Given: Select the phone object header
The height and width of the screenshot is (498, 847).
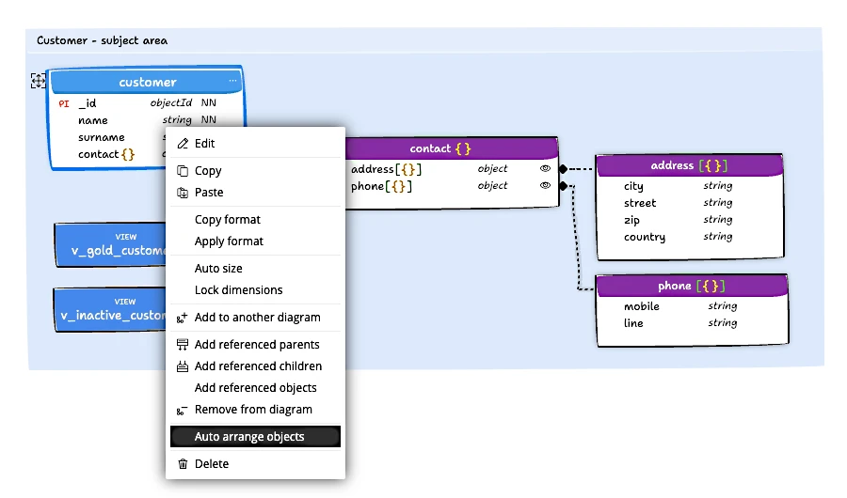Looking at the screenshot, I should [x=692, y=286].
